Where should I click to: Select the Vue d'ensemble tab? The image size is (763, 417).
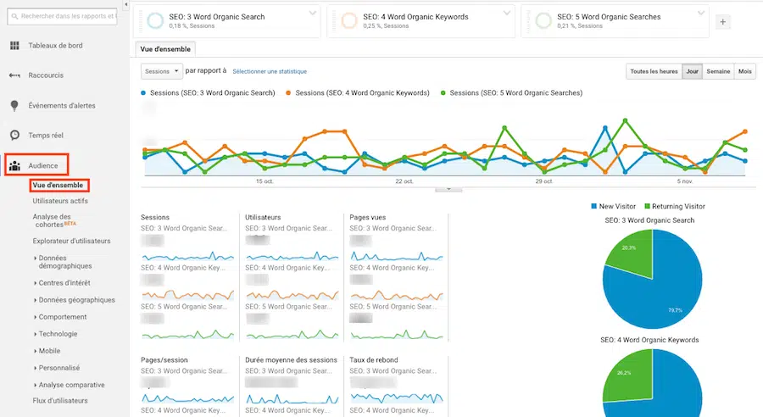click(166, 48)
